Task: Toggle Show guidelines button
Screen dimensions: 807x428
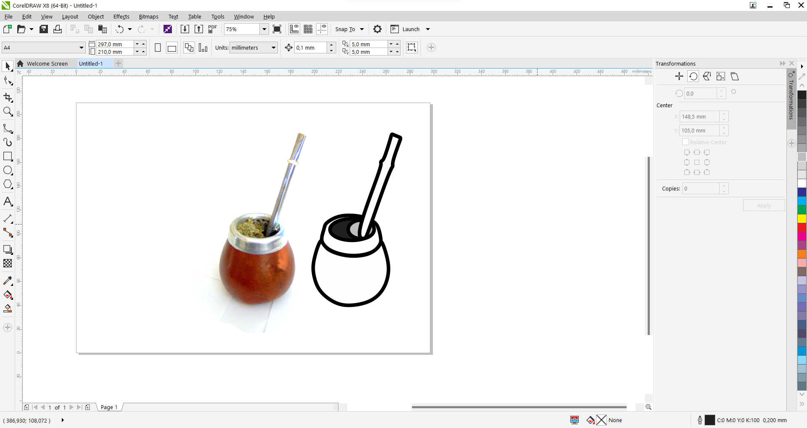Action: tap(322, 29)
